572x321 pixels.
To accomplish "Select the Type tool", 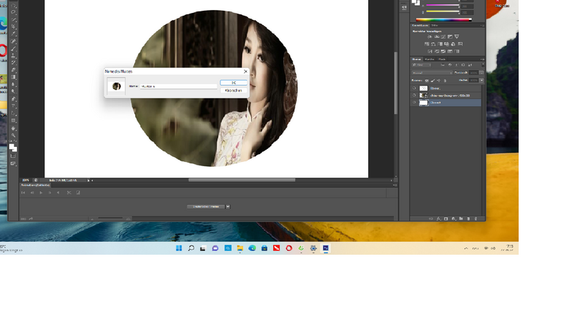I will click(14, 106).
